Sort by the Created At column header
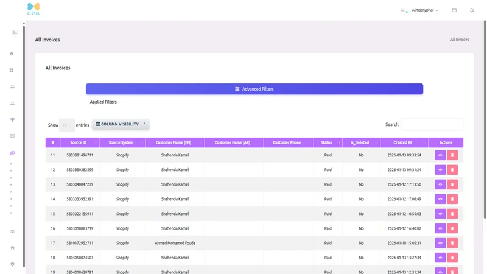 [x=404, y=142]
